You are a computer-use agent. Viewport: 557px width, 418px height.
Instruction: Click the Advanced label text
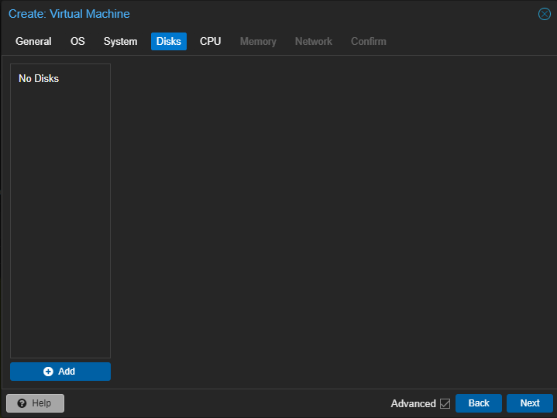pos(413,403)
